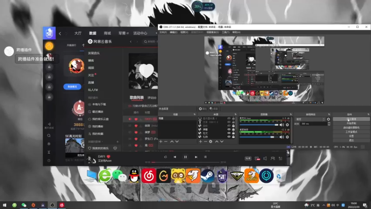
Task: Expand the created playlists section in music sidebar
Action: pyautogui.click(x=95, y=142)
